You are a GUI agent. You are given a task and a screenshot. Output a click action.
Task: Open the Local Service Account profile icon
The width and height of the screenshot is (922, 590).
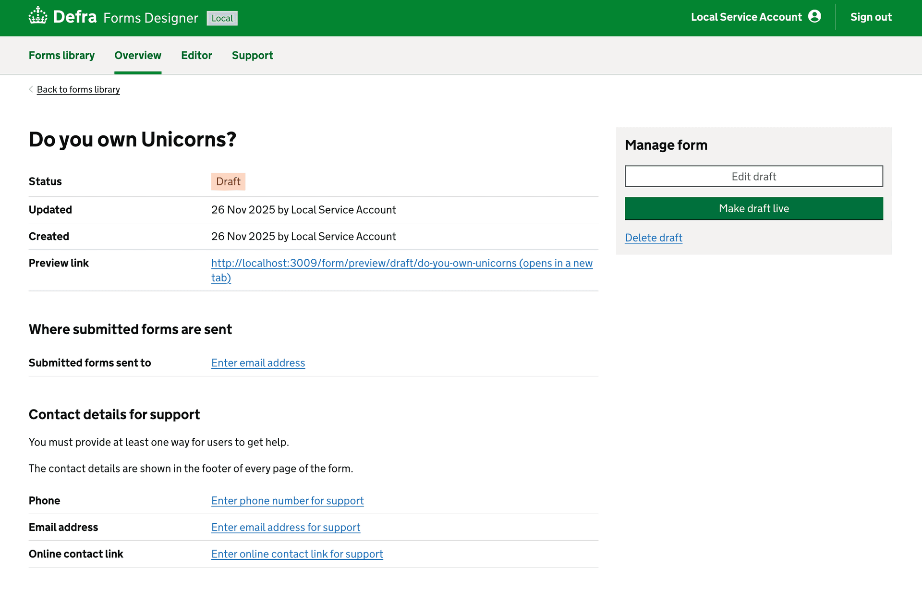coord(815,16)
